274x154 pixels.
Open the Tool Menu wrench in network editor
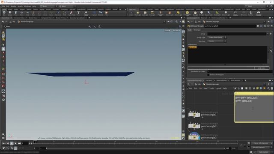[x=235, y=89]
